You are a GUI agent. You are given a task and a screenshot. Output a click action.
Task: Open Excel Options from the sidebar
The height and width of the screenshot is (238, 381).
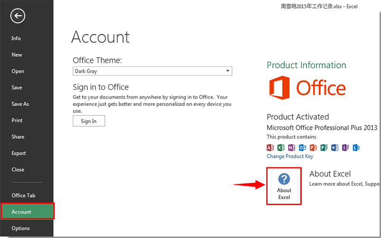point(21,228)
